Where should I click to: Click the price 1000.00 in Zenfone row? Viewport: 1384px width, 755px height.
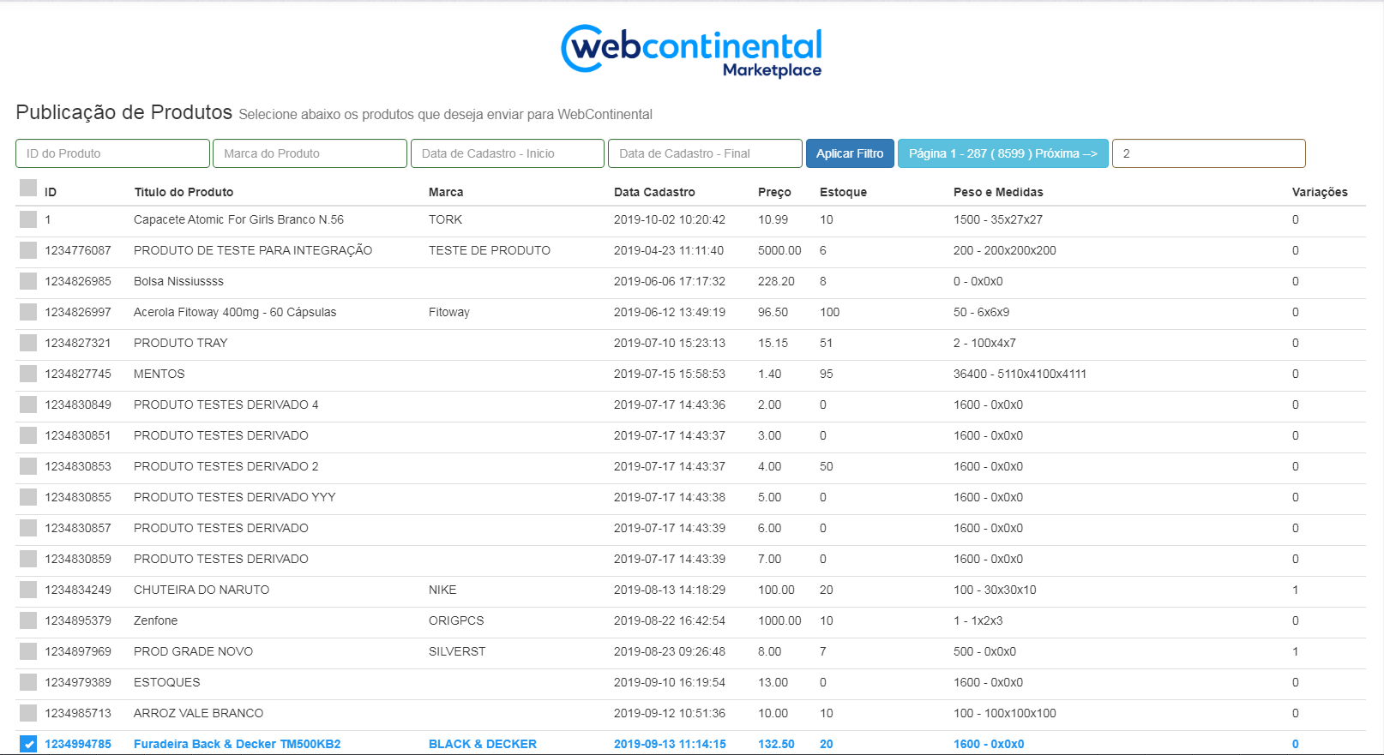779,620
